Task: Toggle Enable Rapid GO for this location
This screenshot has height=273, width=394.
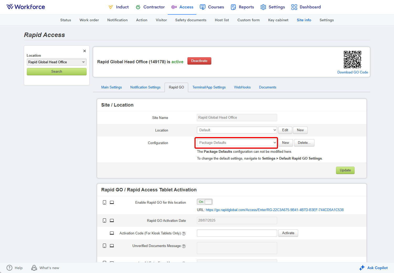Action: (204, 202)
